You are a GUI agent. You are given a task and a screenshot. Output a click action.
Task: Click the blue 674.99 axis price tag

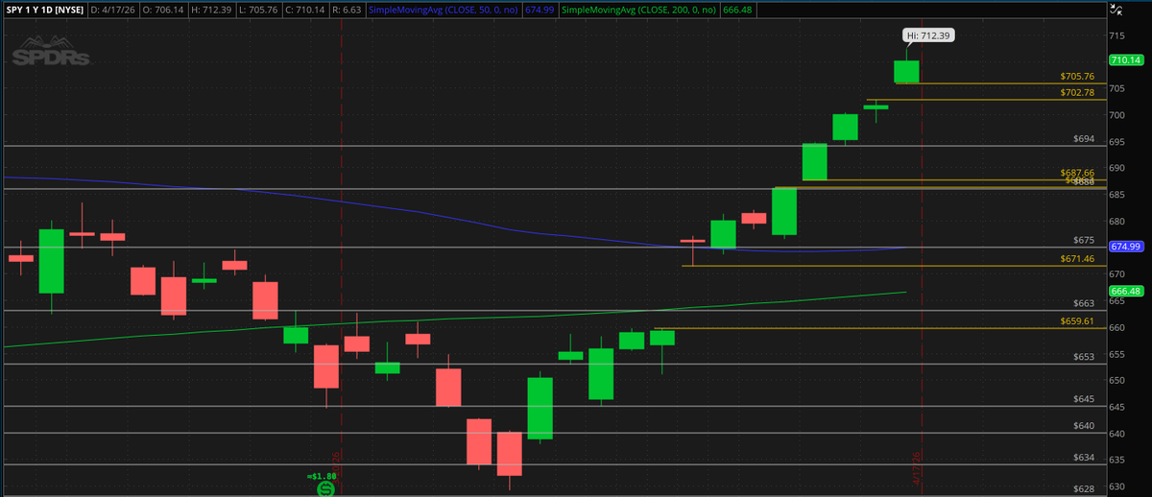pyautogui.click(x=1124, y=247)
